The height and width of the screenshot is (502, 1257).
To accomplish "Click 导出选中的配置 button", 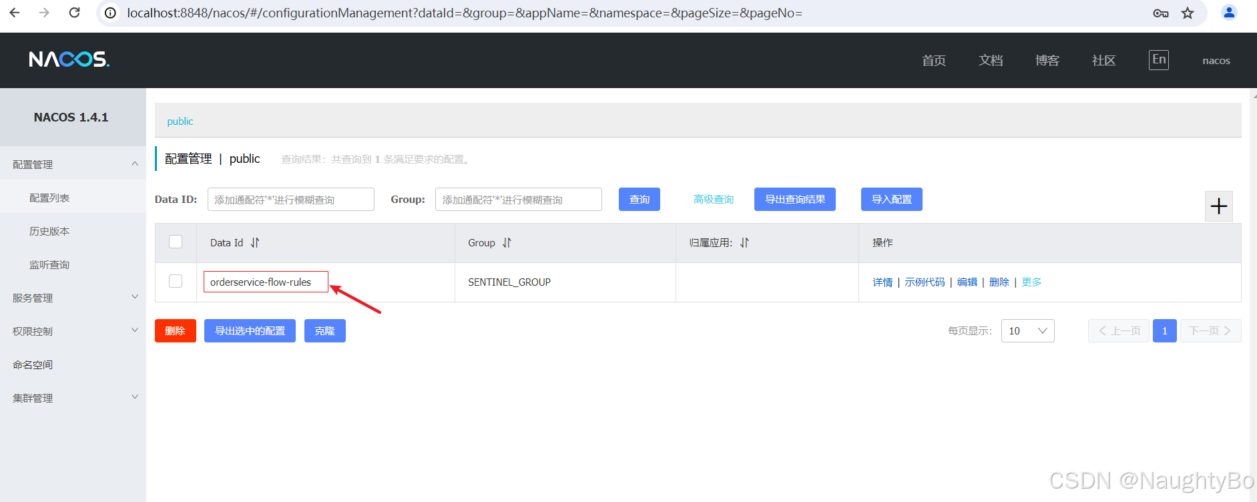I will 250,330.
